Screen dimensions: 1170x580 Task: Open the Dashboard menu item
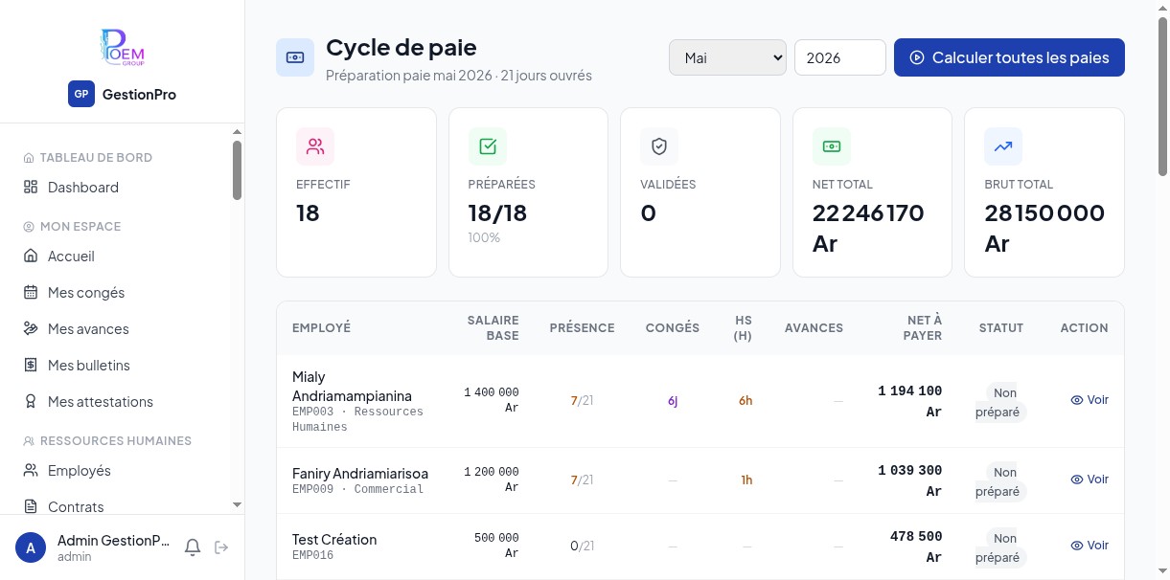115,187
